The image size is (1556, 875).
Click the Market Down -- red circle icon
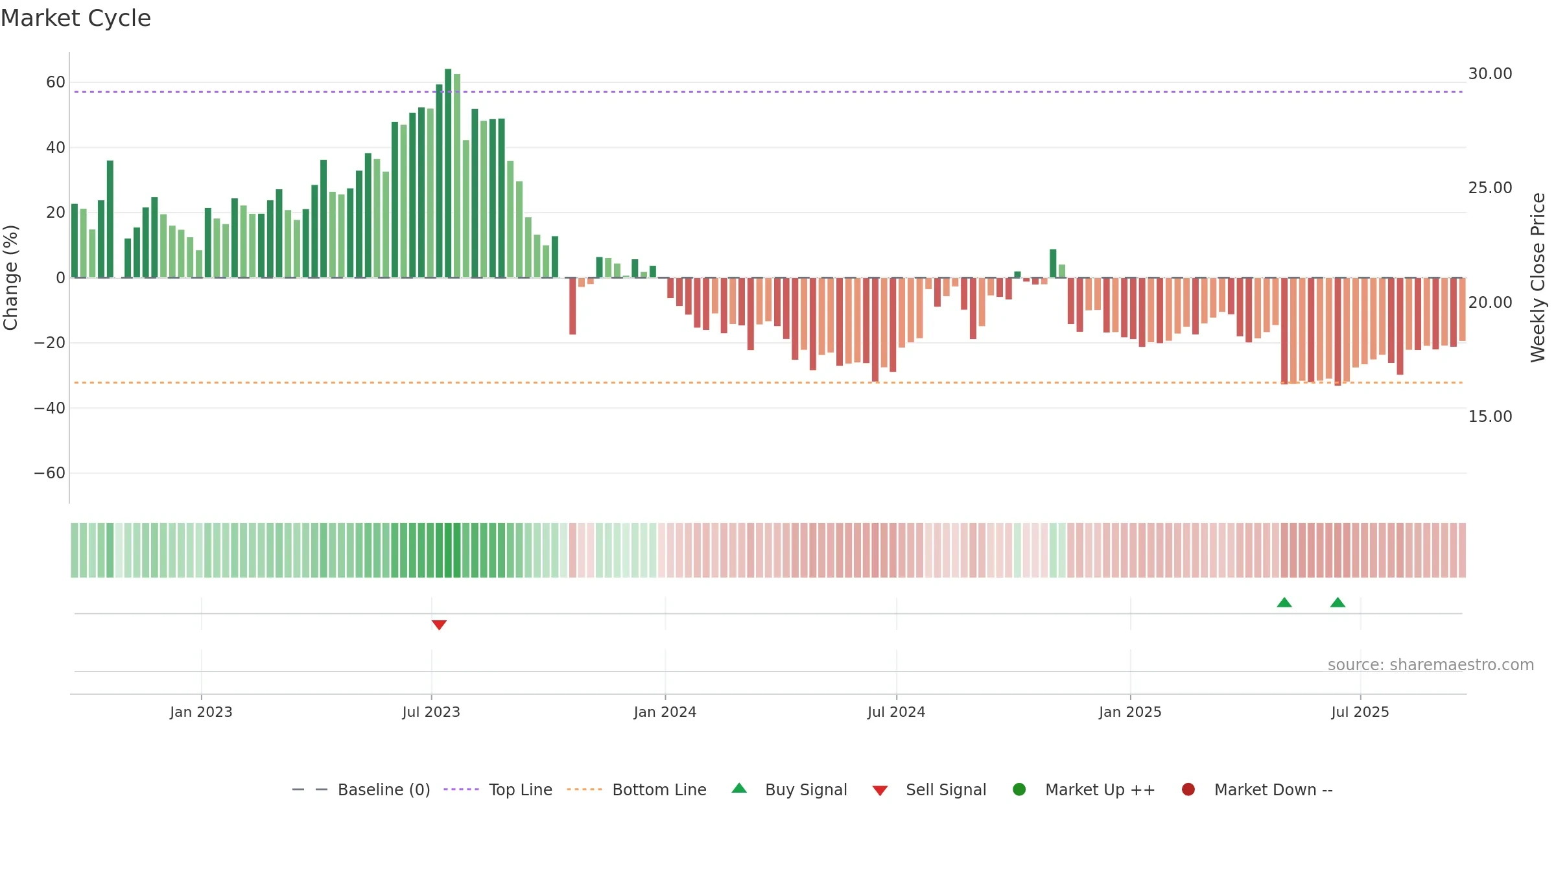(1188, 789)
